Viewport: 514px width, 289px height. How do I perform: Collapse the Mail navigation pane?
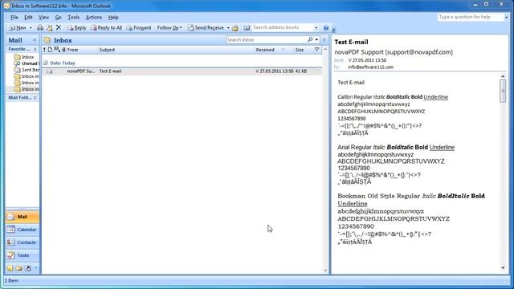pos(35,40)
